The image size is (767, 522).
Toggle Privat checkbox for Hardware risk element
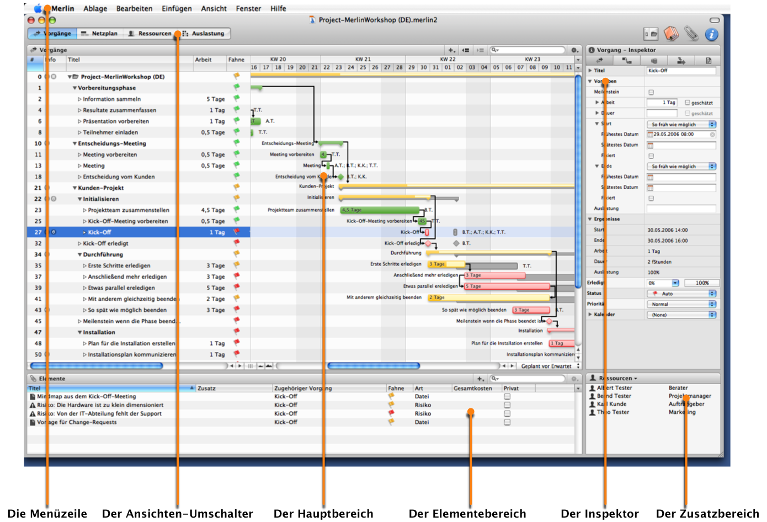pos(507,405)
